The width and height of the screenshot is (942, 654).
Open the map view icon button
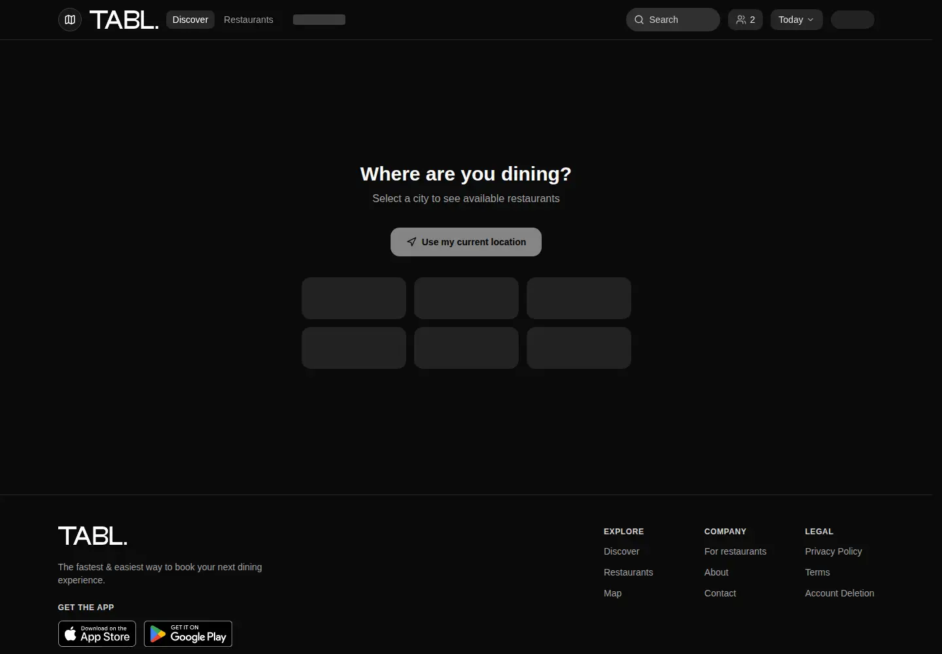pos(70,20)
